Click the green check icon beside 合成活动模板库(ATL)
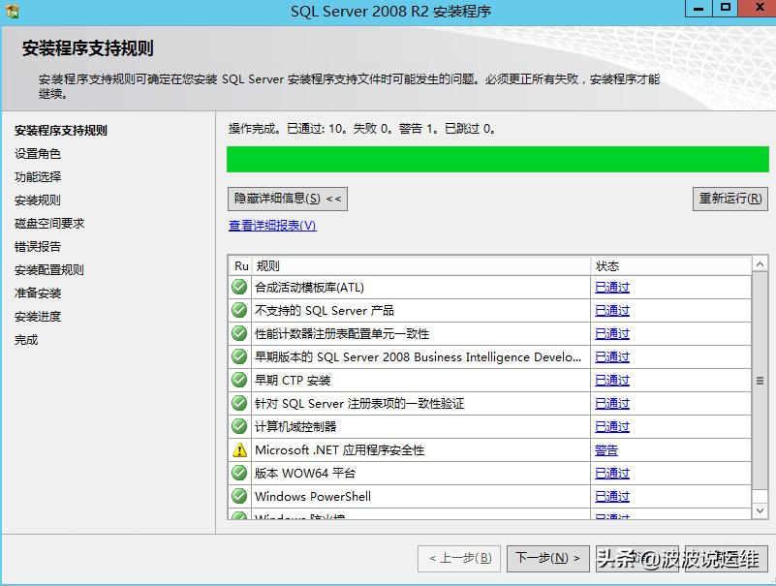 tap(238, 287)
